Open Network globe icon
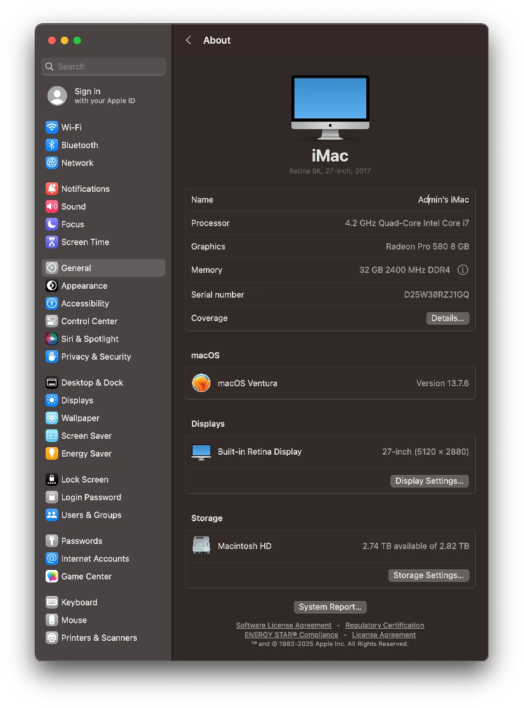 (52, 163)
